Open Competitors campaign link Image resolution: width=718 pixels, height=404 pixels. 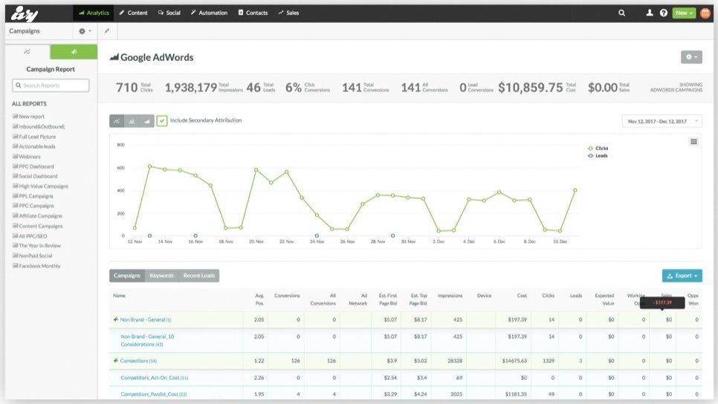[x=138, y=361]
